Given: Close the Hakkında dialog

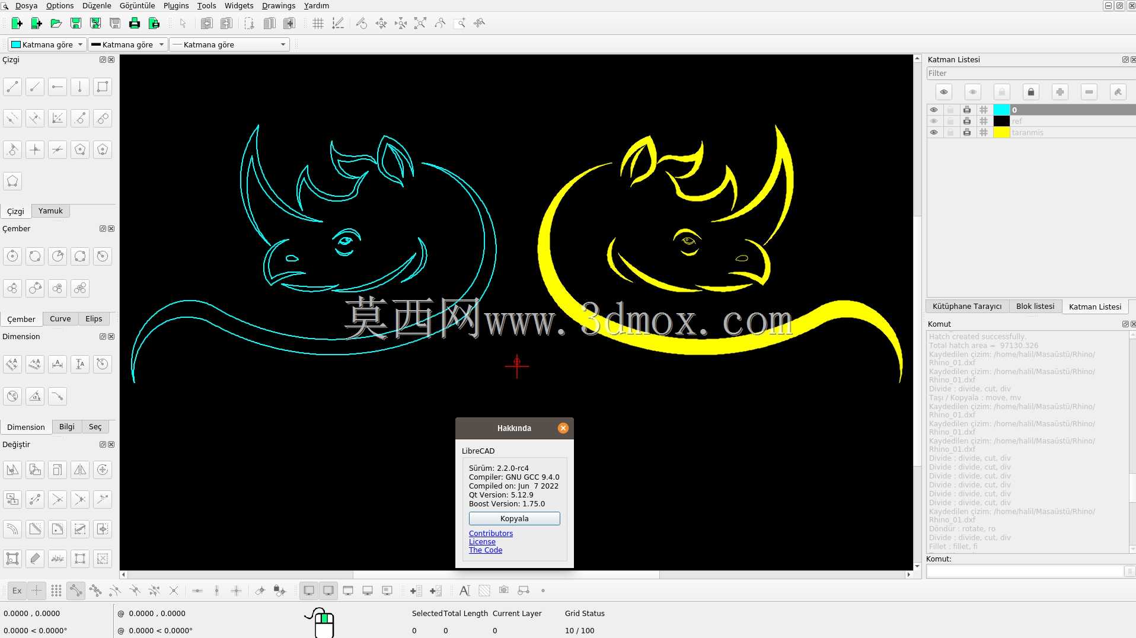Looking at the screenshot, I should click(563, 428).
